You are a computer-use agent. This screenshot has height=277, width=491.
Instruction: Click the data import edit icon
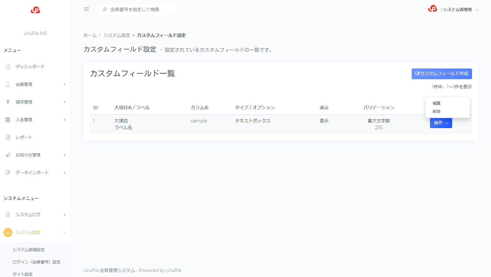pyautogui.click(x=8, y=173)
